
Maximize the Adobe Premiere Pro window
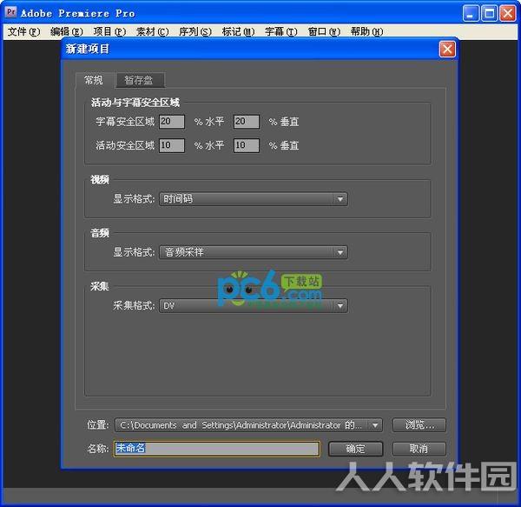click(x=489, y=14)
